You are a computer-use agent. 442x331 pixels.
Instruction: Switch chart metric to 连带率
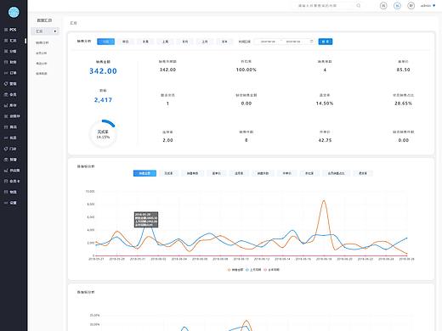coord(239,173)
